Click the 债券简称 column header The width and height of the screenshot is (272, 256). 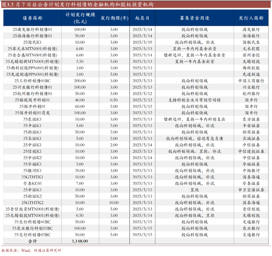point(32,18)
